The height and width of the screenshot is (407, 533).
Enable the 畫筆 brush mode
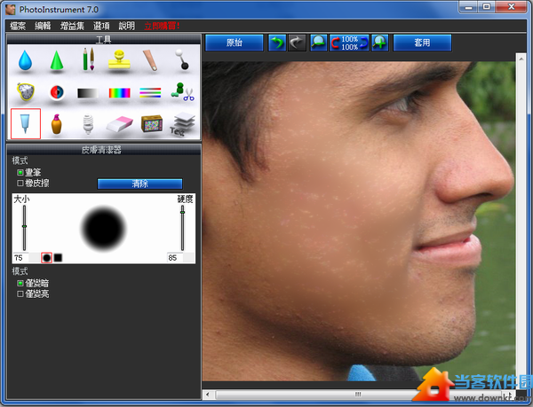point(20,172)
